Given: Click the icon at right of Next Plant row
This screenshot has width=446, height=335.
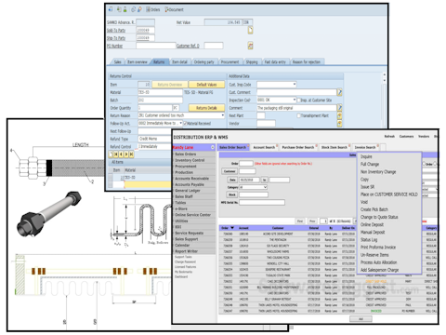Looking at the screenshot, I should pos(339,115).
